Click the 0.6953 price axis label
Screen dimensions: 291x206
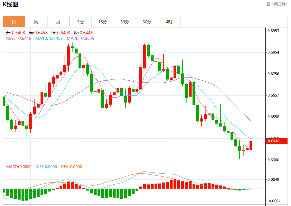[273, 31]
